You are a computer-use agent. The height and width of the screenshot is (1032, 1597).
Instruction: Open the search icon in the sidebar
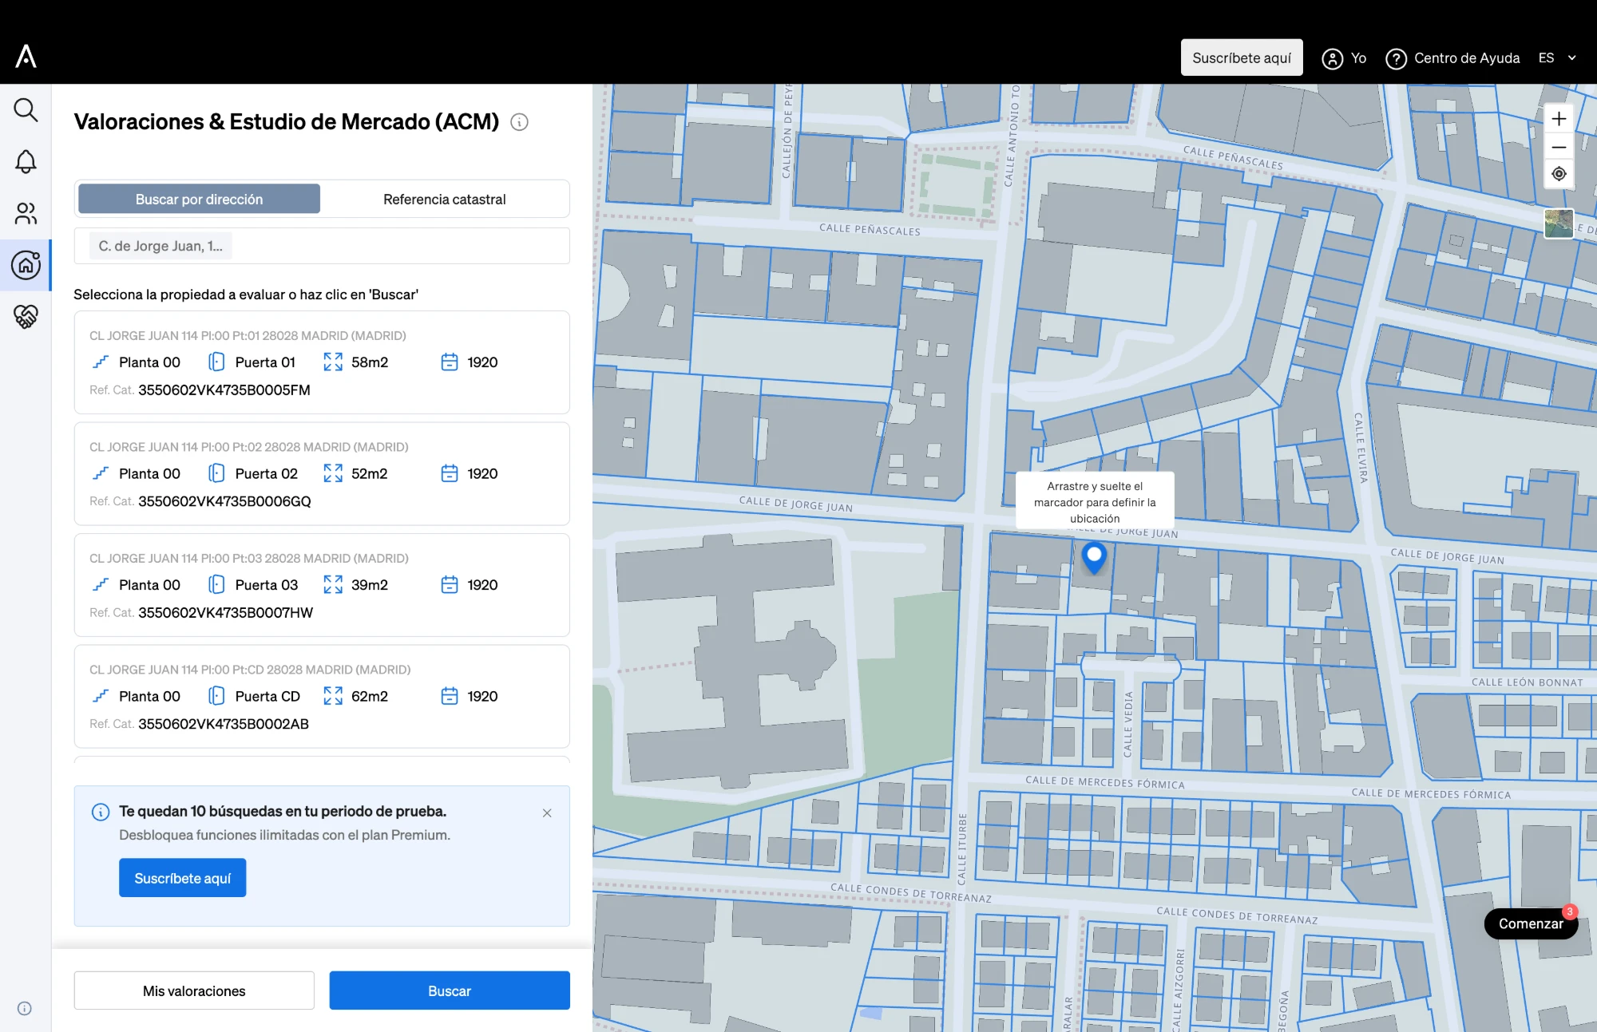[26, 110]
